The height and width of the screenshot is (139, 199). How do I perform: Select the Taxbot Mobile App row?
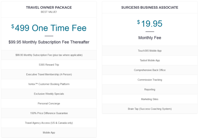click(150, 60)
